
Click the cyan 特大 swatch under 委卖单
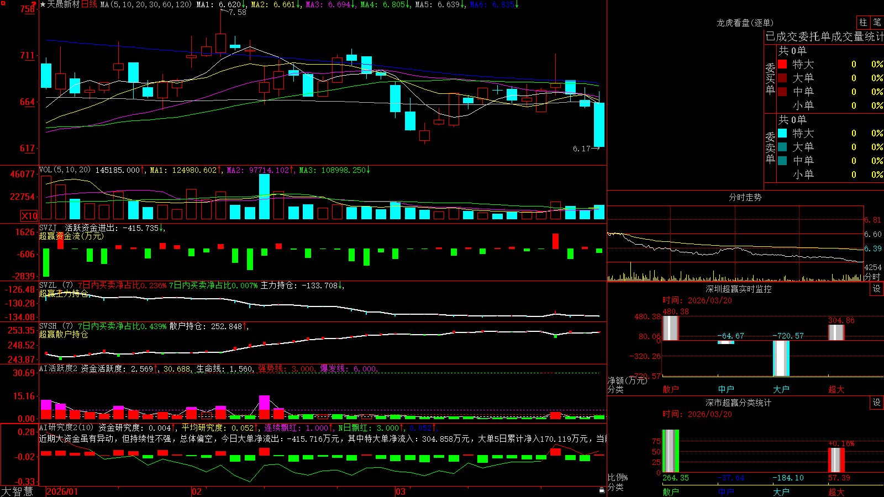(x=782, y=133)
